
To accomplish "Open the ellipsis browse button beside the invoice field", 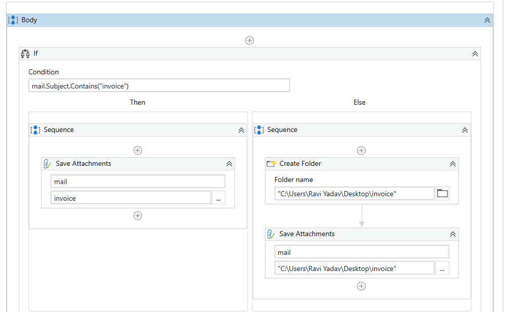I will pos(218,198).
